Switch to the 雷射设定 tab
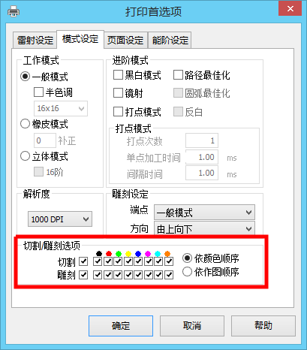Image resolution: width=307 pixels, height=350 pixels. (35, 40)
